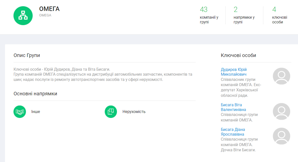Click the OMEGA Latin subtitle text
The width and height of the screenshot is (298, 162).
(x=45, y=15)
